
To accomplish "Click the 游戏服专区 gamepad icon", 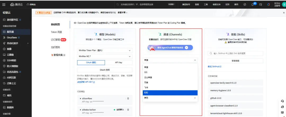I will tap(4, 20).
